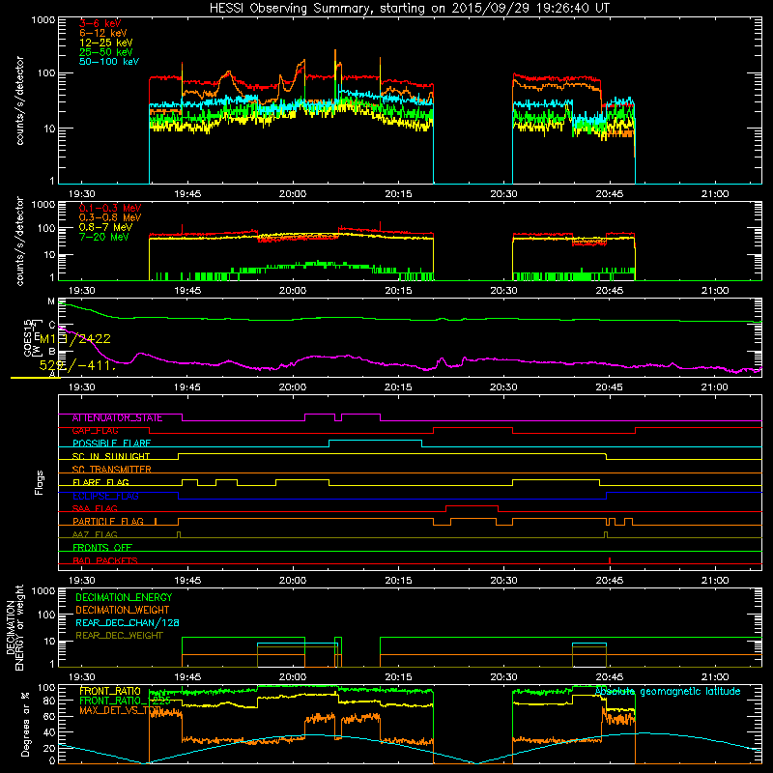Screen dimensions: 773x773
Task: Click the FRONTS_OFF flag label
Action: point(102,548)
